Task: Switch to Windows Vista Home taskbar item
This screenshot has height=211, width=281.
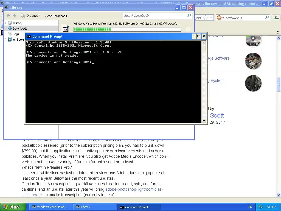Action: [50, 207]
